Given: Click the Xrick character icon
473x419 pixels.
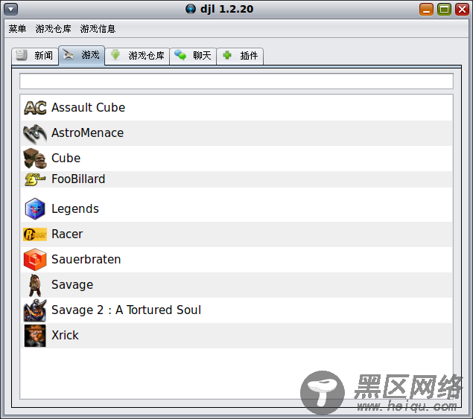Looking at the screenshot, I should coord(35,336).
